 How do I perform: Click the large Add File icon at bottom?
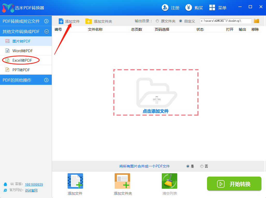point(75,181)
